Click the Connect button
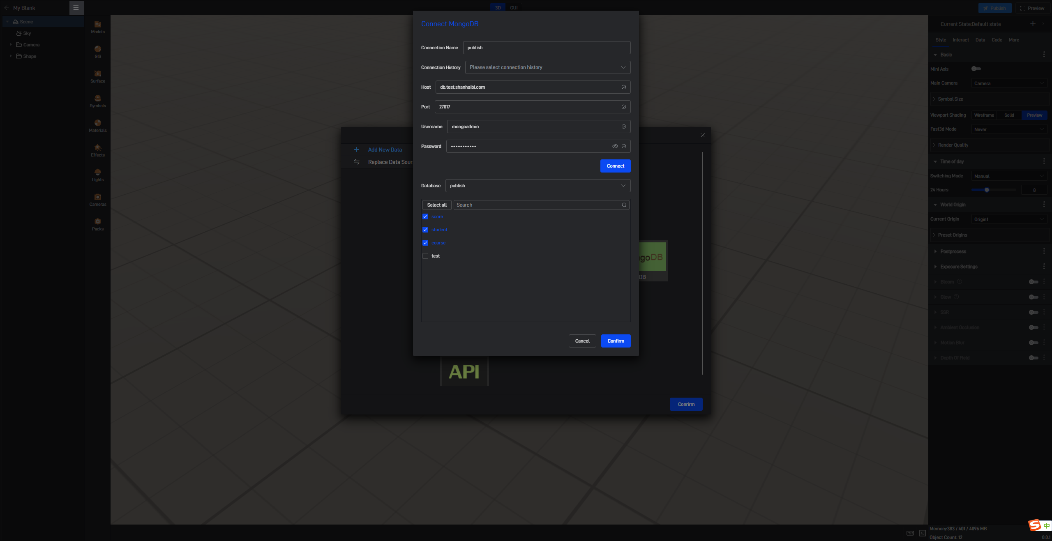Viewport: 1052px width, 541px height. point(615,166)
